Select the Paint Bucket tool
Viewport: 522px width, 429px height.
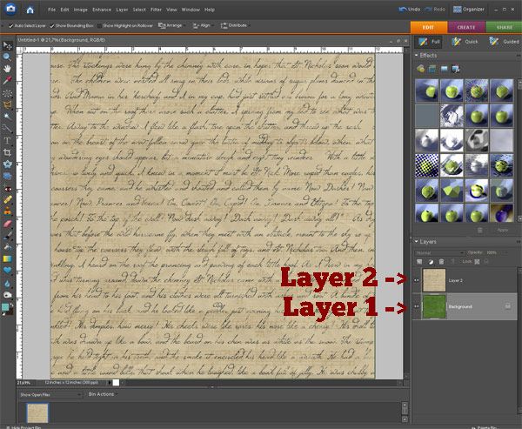tap(7, 247)
